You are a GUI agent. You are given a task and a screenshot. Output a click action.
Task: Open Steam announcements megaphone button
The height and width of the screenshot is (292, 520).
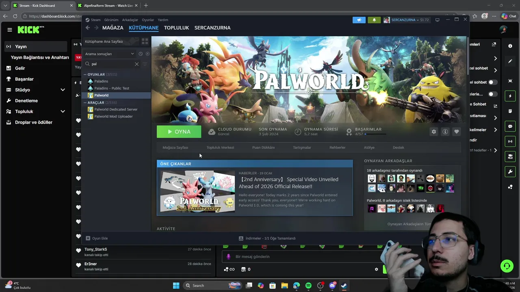[359, 20]
